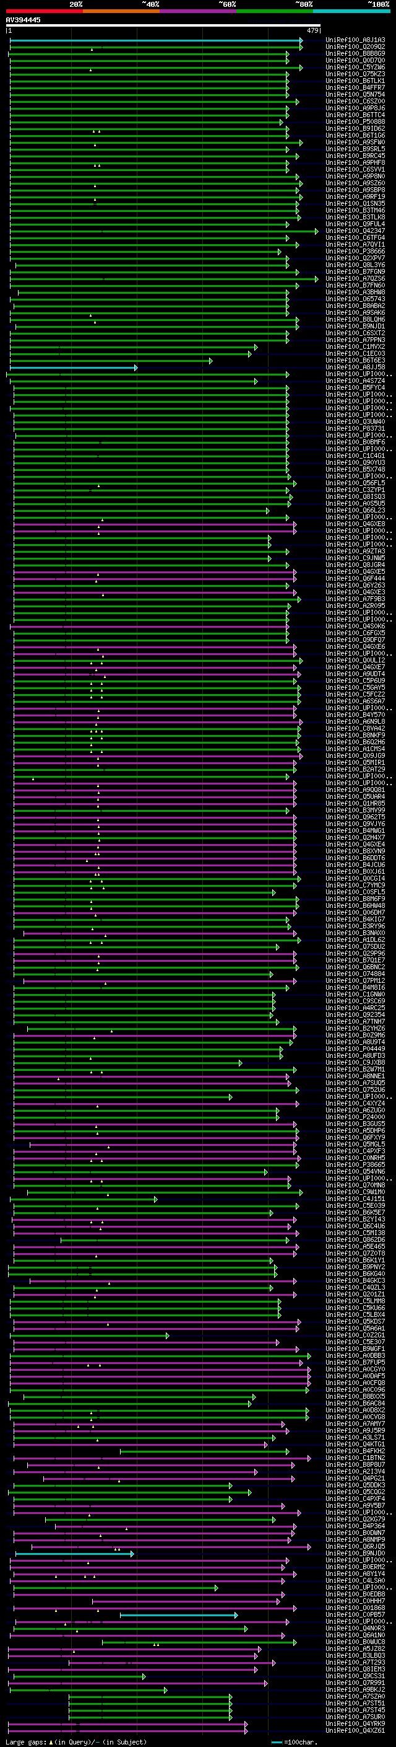Open hit UniRef100_Q209Q2
Viewport: 396px width, 1747px height.
(x=355, y=47)
